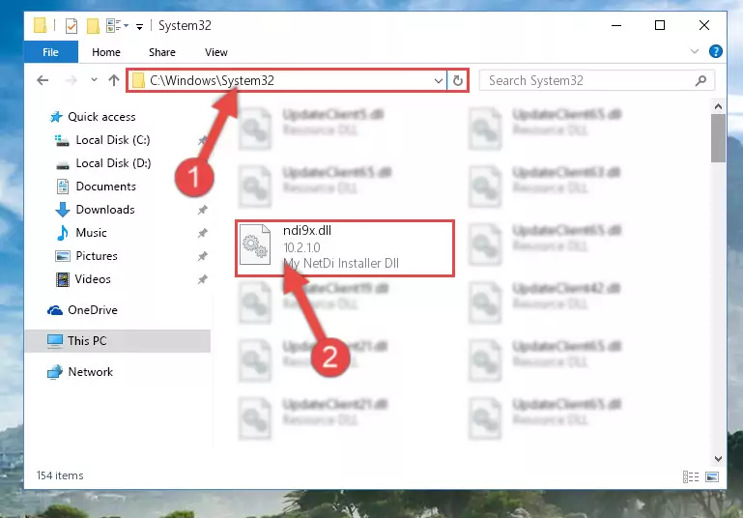The image size is (743, 518).
Task: Switch to the View ribbon tab
Action: (216, 52)
